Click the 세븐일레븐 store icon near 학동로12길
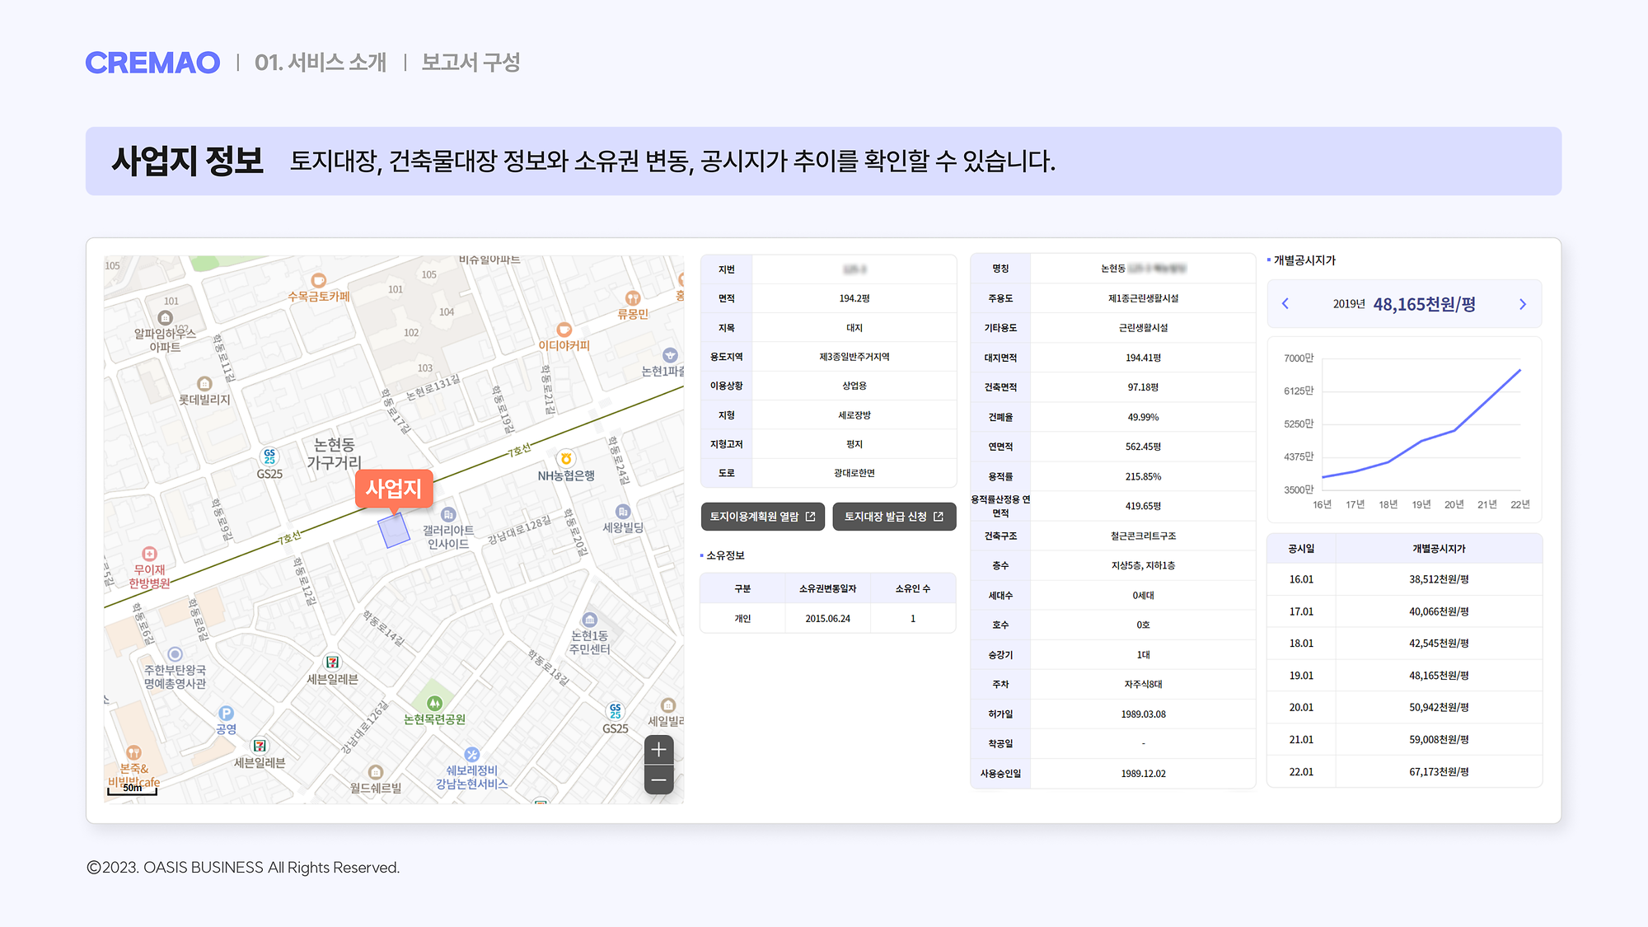This screenshot has height=927, width=1648. pyautogui.click(x=332, y=662)
